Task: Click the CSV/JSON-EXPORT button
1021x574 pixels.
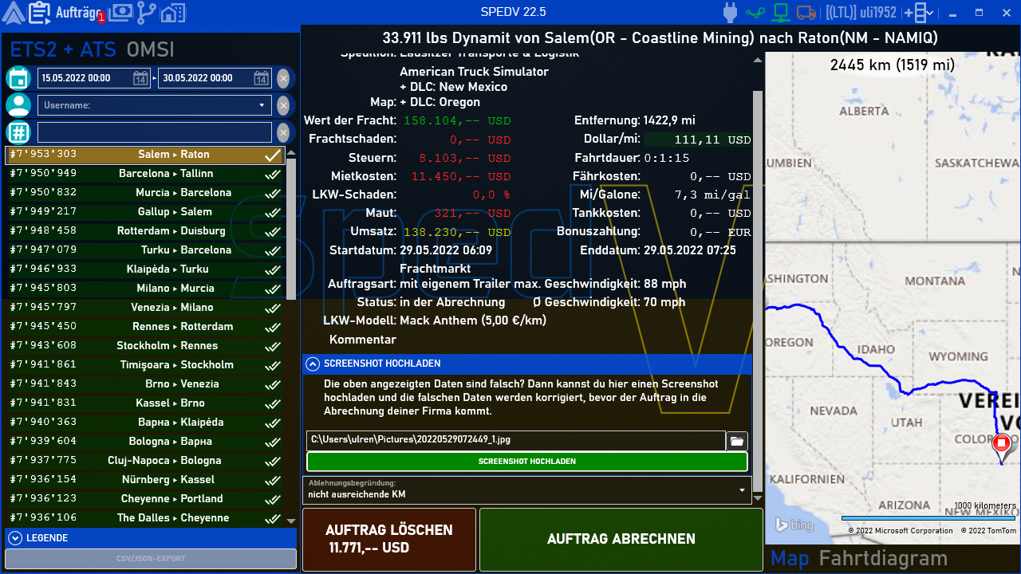Action: (x=151, y=559)
